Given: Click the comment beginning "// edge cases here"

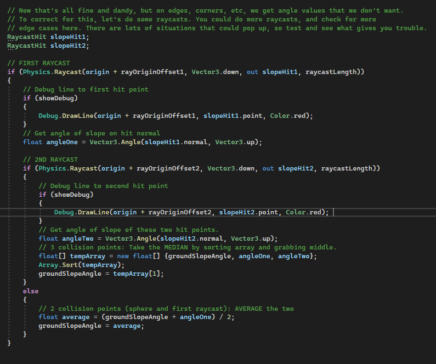Looking at the screenshot, I should (x=217, y=28).
